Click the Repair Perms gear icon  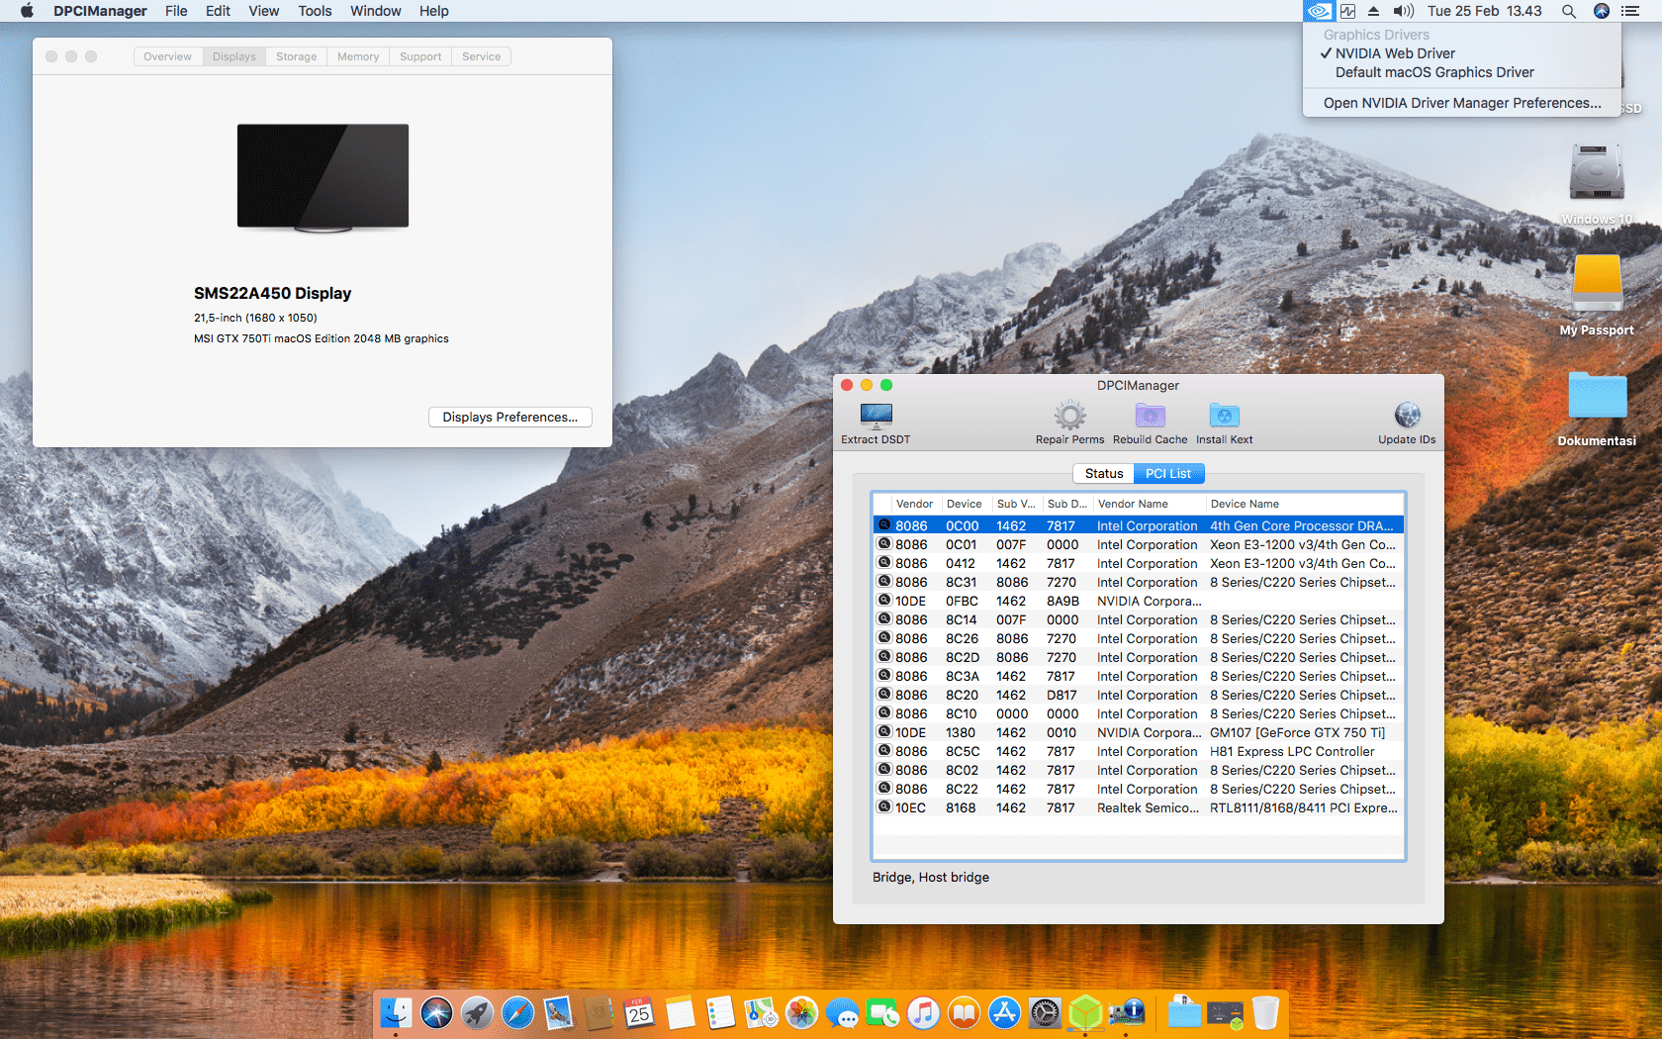pos(1069,416)
